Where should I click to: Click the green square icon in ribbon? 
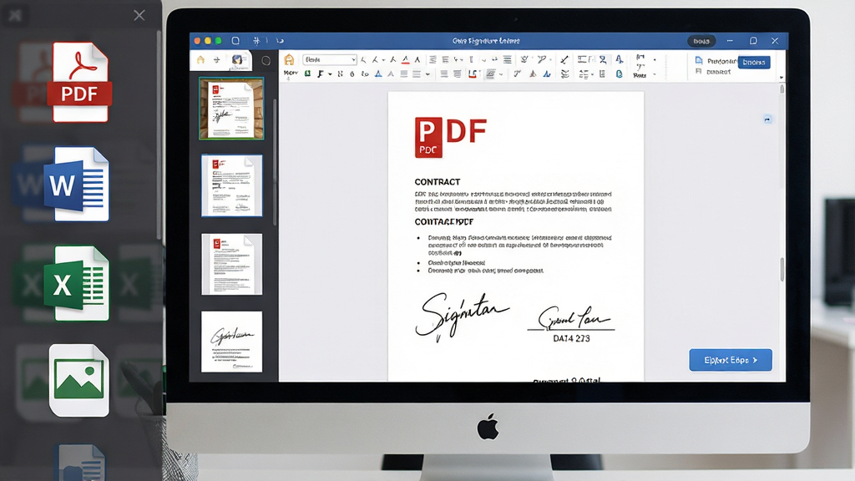click(307, 73)
